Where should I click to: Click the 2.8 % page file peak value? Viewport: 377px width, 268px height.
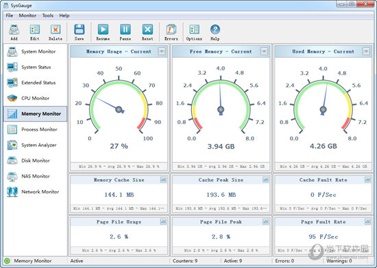[x=221, y=236]
